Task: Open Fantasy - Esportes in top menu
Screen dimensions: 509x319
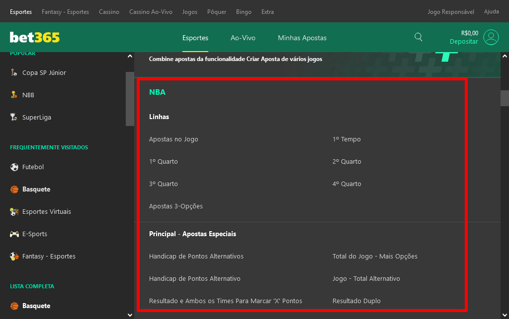Action: point(65,12)
